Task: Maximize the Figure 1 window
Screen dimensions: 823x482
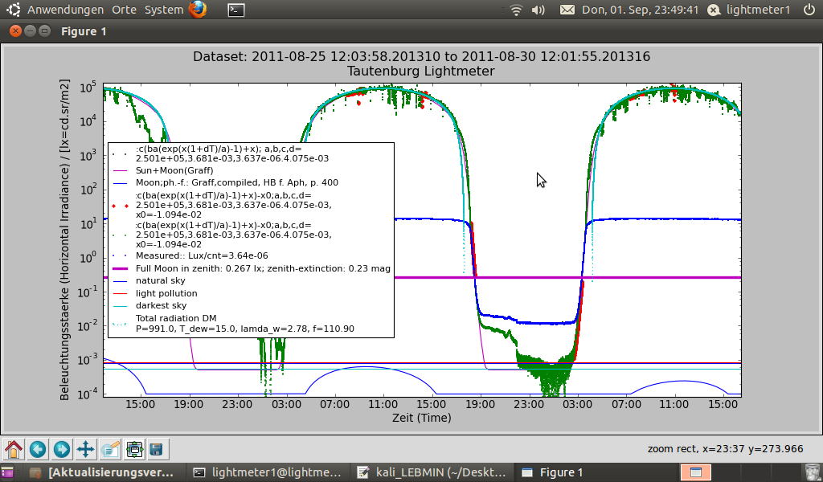Action: pos(45,31)
